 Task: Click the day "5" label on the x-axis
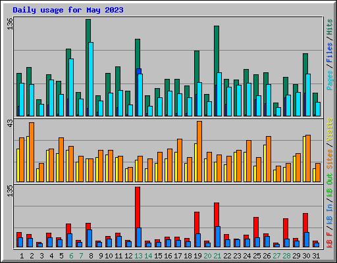(61, 256)
